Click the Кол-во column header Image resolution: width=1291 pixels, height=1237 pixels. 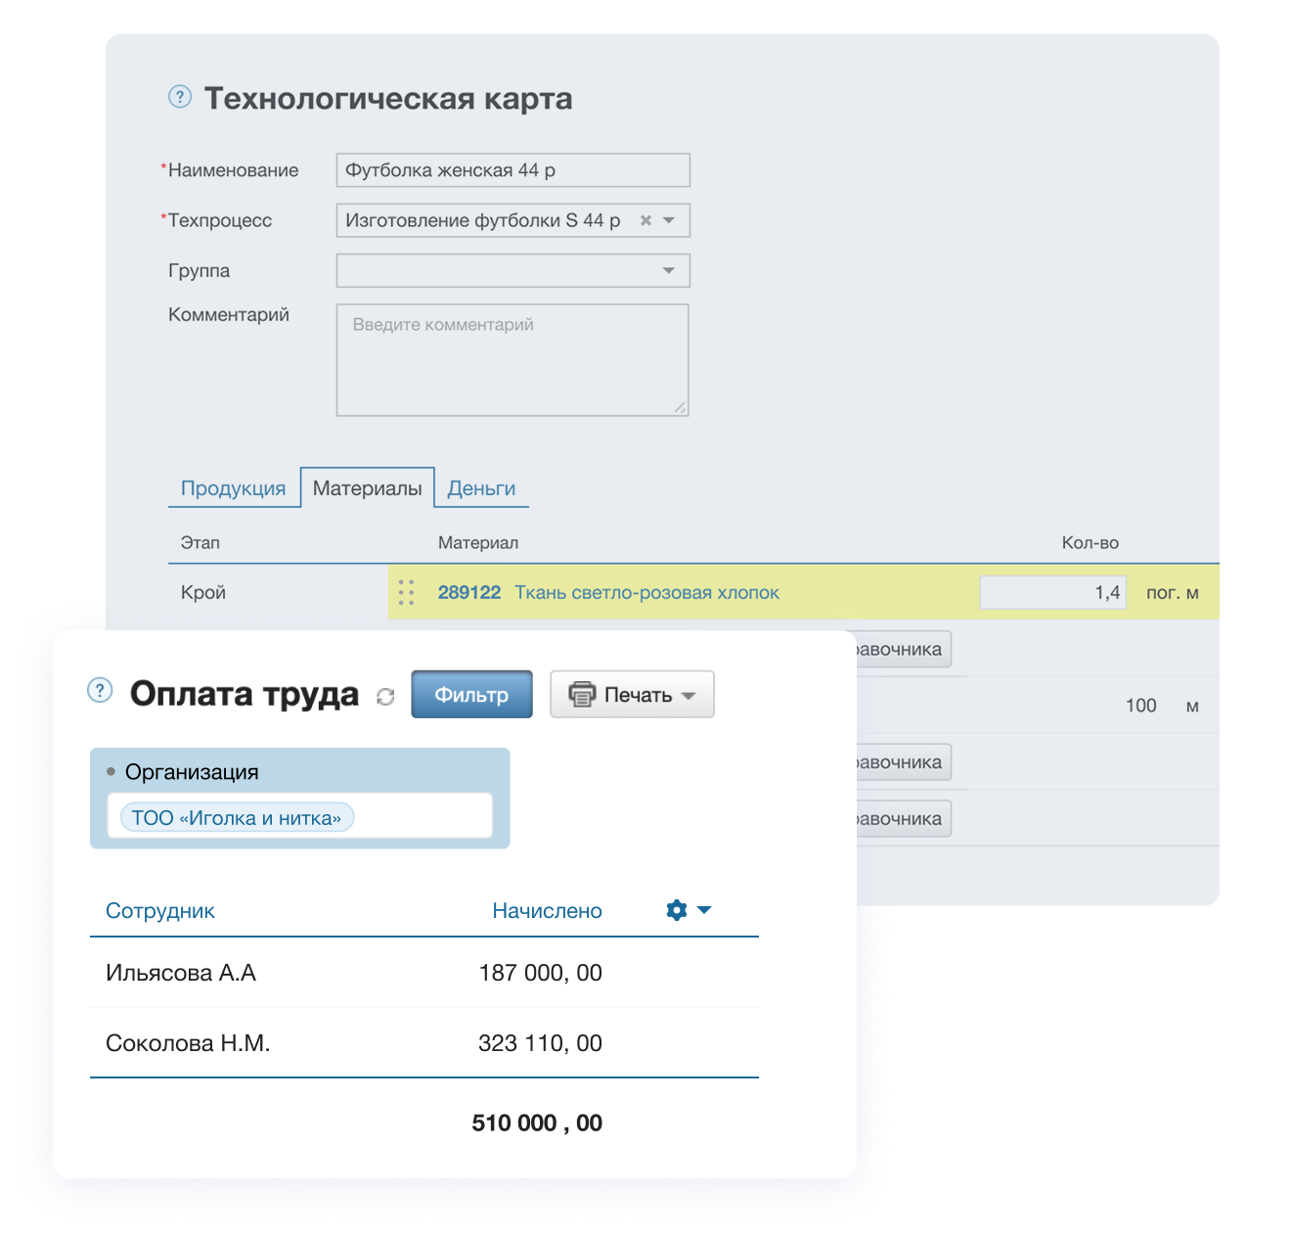click(1091, 542)
